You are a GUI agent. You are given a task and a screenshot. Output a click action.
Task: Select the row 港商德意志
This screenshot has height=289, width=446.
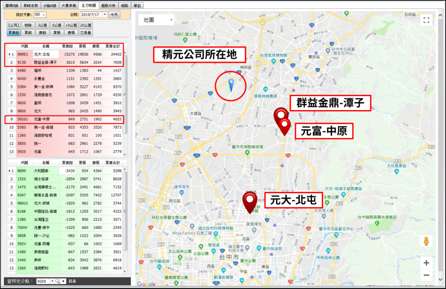(65, 95)
